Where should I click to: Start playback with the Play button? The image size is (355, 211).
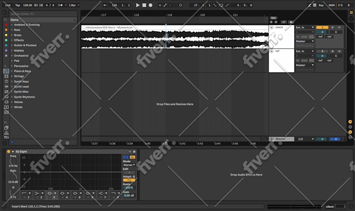click(x=138, y=5)
